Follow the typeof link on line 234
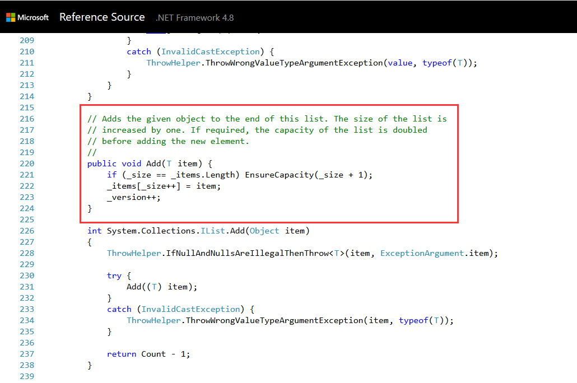Viewport: 577px width, 383px height. click(413, 320)
